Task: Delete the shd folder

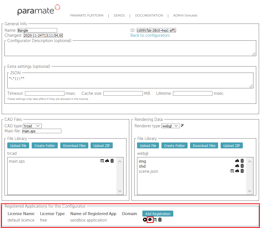Action: (242, 166)
